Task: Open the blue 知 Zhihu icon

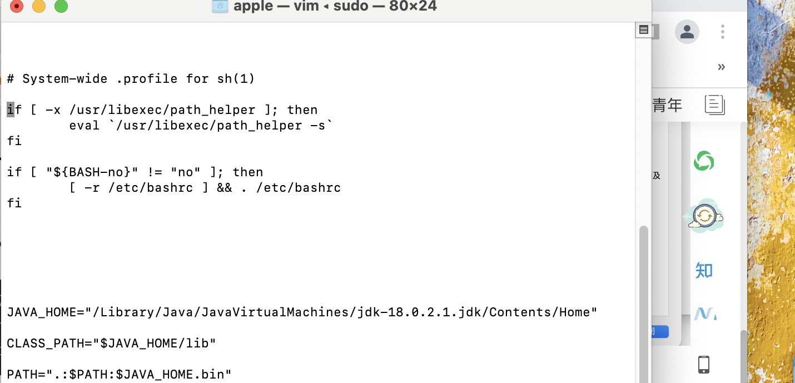Action: (x=704, y=271)
